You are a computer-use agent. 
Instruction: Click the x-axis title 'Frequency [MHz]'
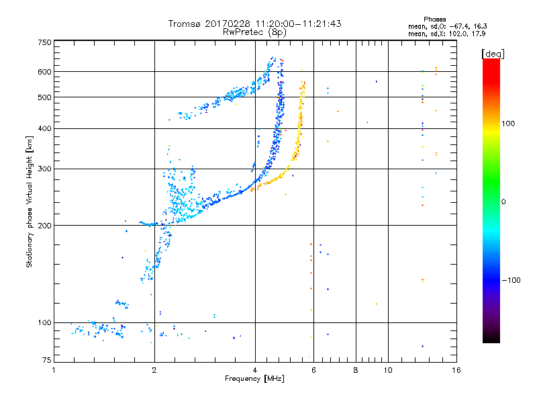254,379
